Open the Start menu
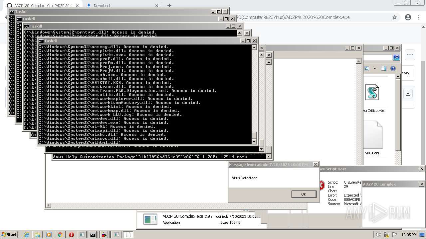Viewport: 426px width, 239px height. (9, 235)
